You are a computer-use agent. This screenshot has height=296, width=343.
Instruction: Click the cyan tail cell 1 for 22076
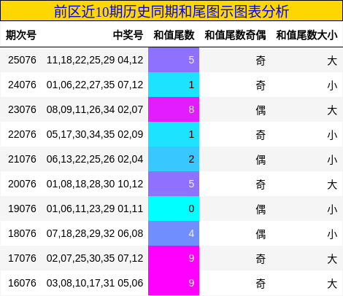[174, 134]
